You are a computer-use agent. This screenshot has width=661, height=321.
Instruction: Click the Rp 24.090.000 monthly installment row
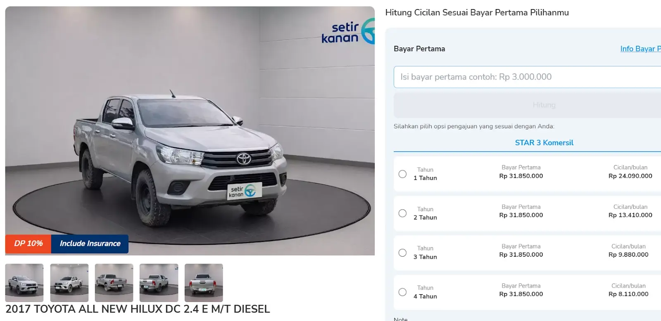pos(527,174)
